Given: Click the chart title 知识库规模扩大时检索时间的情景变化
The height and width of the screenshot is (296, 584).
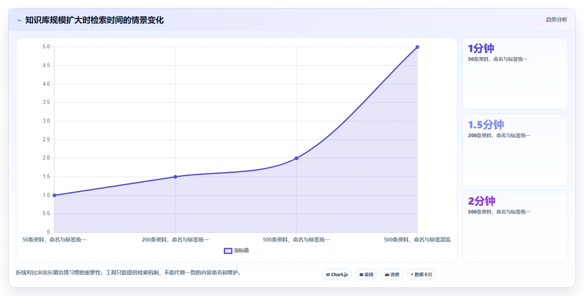Looking at the screenshot, I should click(94, 20).
